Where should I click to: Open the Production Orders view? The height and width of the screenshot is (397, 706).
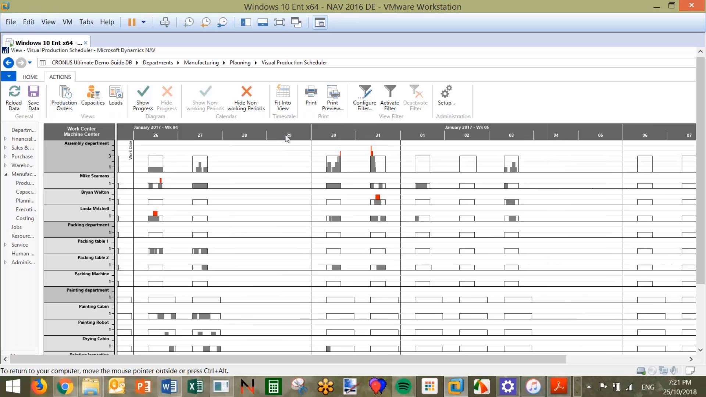64,97
